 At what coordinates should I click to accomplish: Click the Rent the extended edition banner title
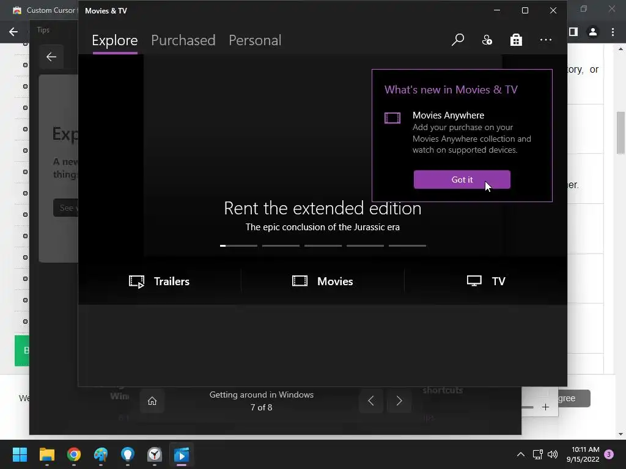(323, 208)
